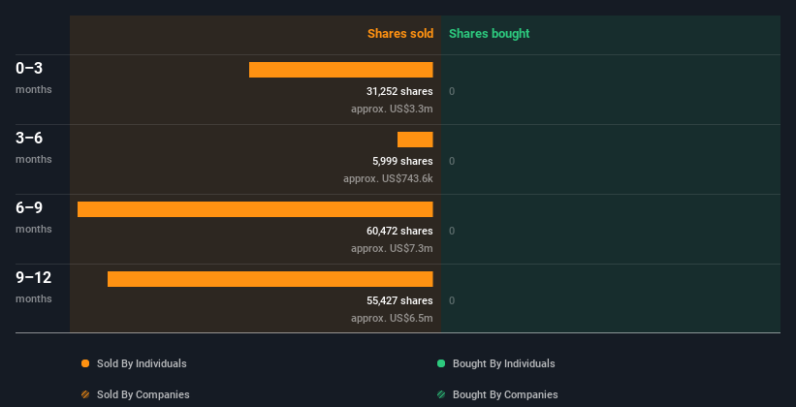Click the 55,427 shares value
The image size is (796, 407).
(x=399, y=301)
